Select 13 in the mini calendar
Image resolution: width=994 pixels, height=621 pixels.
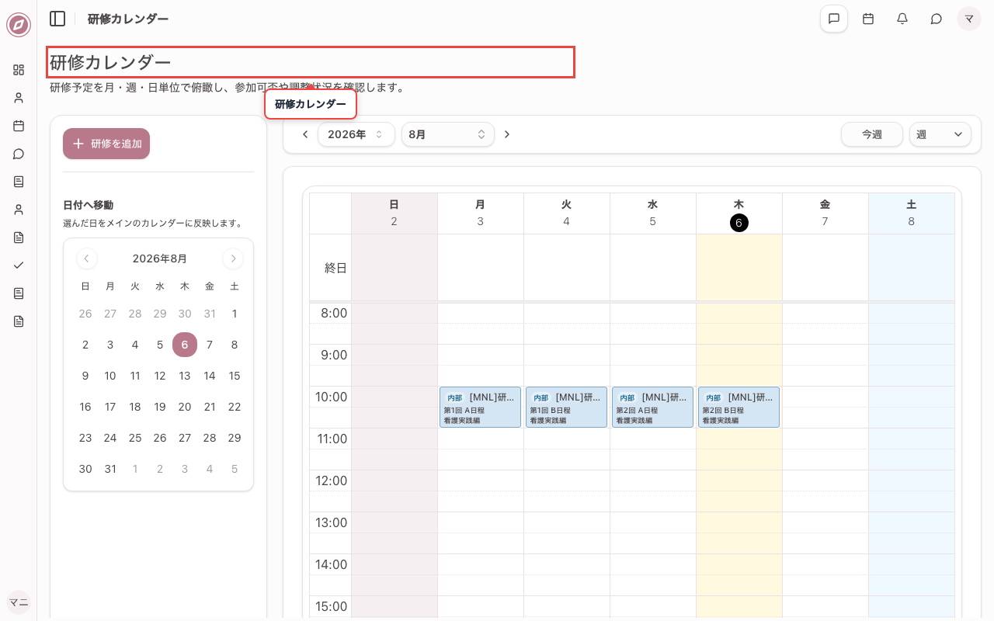[185, 376]
